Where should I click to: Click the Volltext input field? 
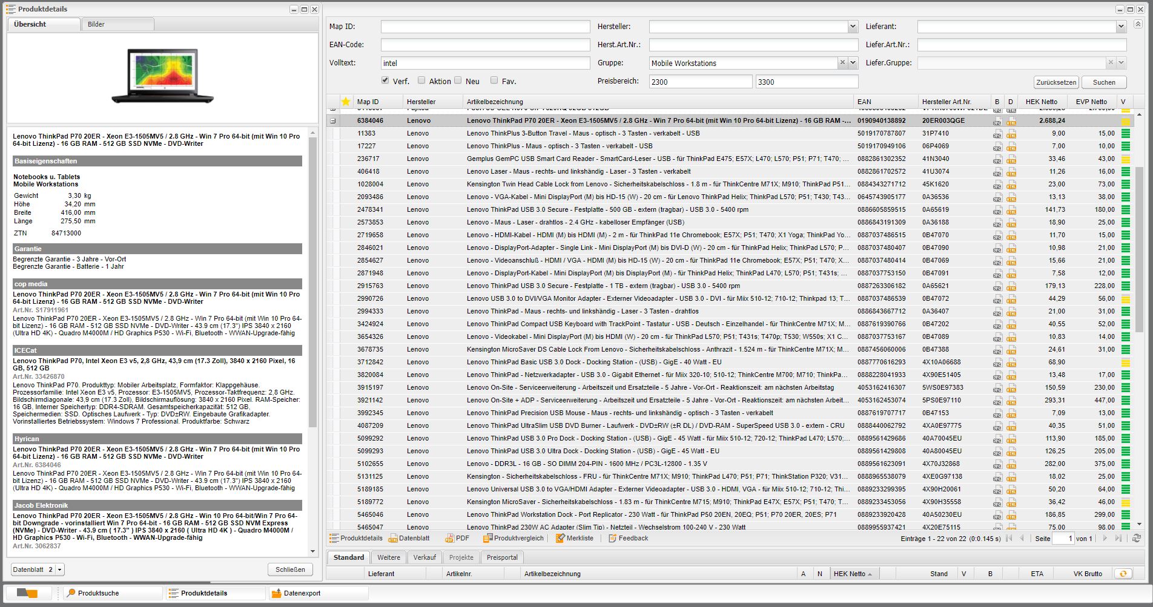coord(485,63)
